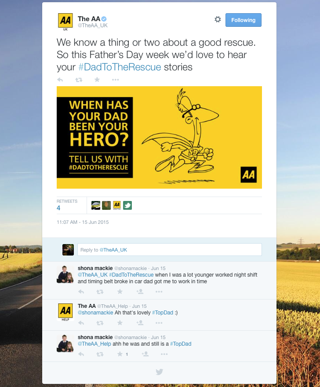
Task: Retweet The AA Help's #TopDad reply
Action: [100, 323]
